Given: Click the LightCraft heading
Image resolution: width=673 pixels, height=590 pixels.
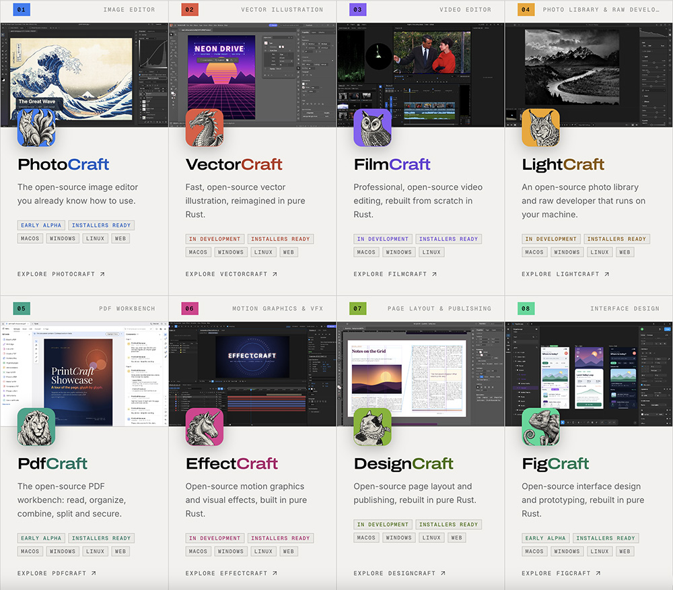Looking at the screenshot, I should point(563,164).
